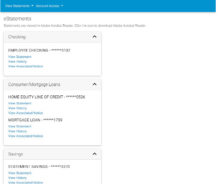
Task: View History for Mortgage Loan
Action: pyautogui.click(x=17, y=131)
